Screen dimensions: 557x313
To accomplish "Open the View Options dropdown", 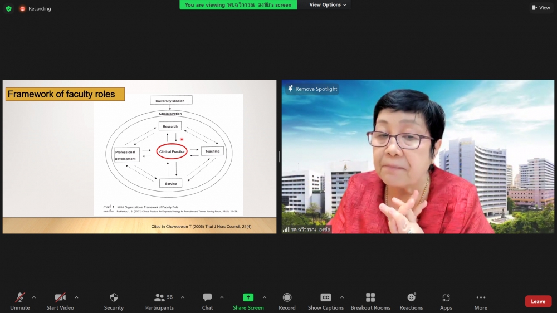I will point(328,5).
